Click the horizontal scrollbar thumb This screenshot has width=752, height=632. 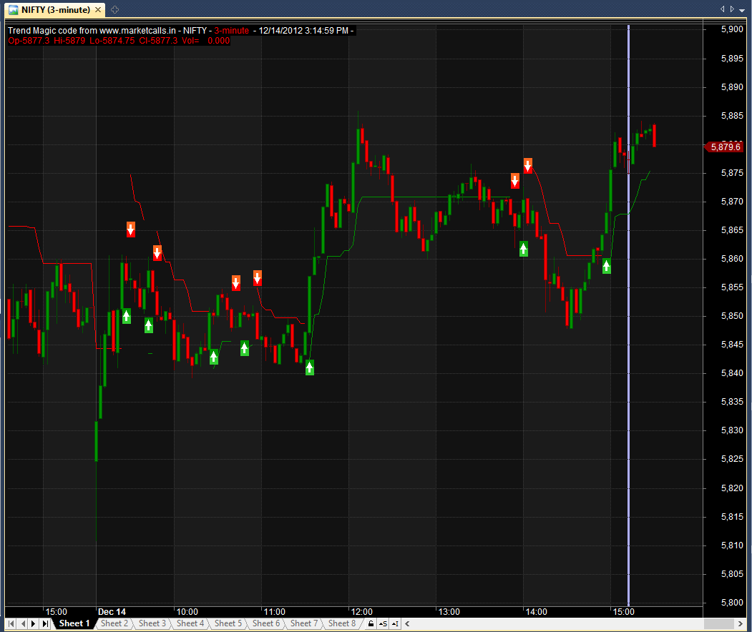719,623
